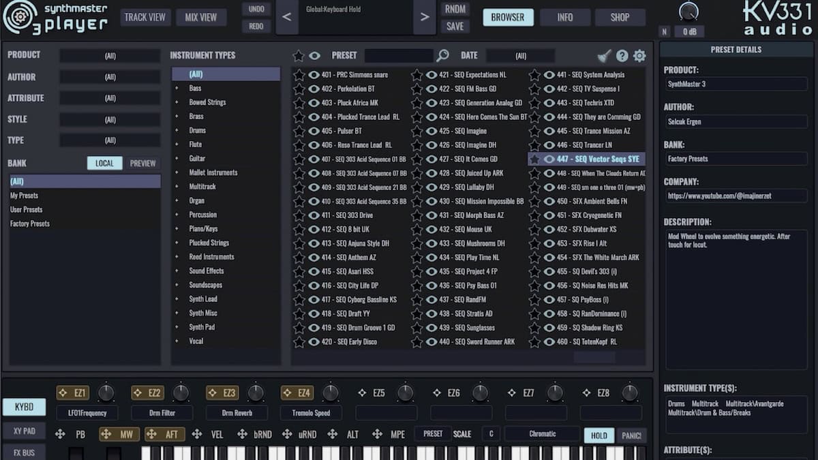
Task: Click the preset search magnifier icon
Action: click(x=443, y=56)
